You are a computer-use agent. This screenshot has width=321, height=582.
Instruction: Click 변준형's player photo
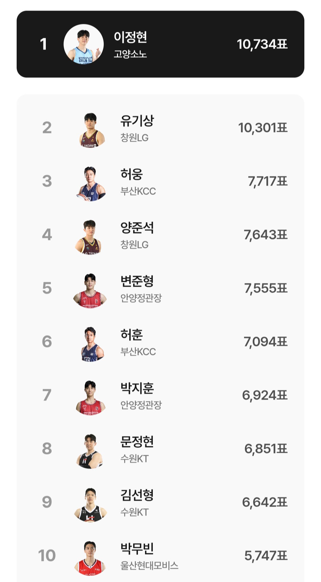pyautogui.click(x=90, y=290)
